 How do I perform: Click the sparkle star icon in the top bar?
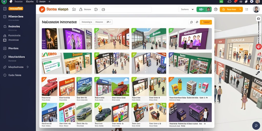pyautogui.click(x=49, y=2)
